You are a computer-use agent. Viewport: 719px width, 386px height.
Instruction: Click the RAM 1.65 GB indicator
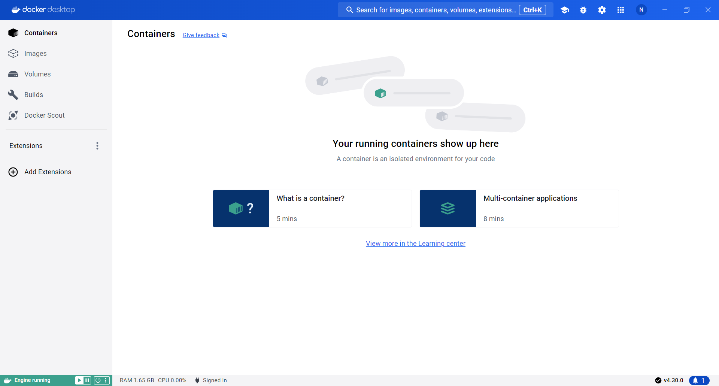coord(137,380)
